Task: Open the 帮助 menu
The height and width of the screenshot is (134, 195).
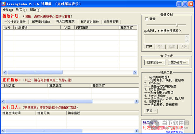Action: point(35,10)
